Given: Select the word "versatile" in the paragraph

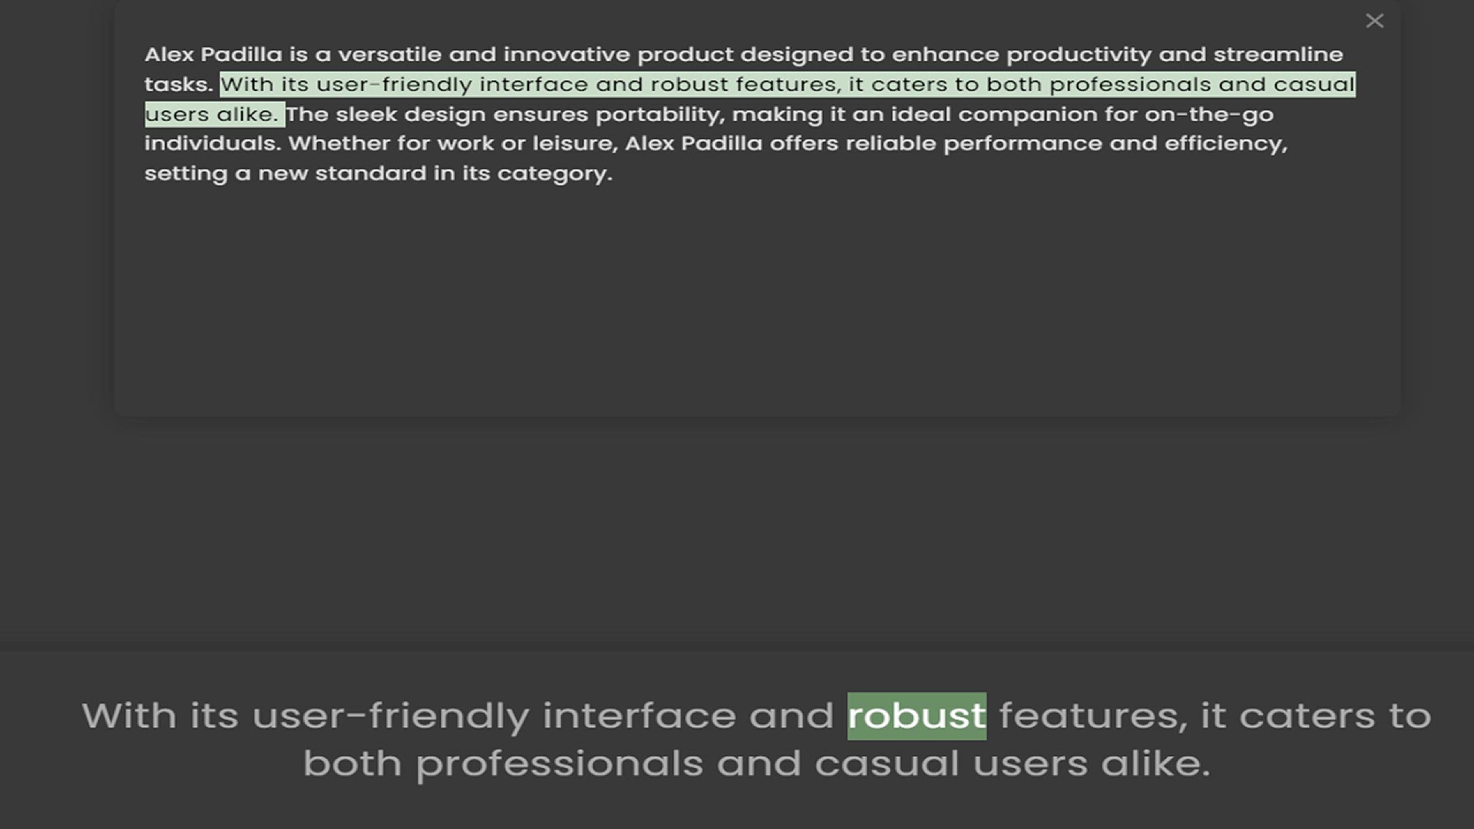Looking at the screenshot, I should coord(389,54).
